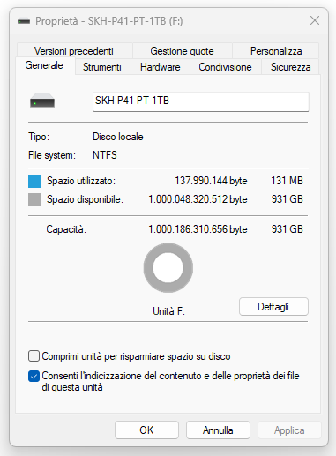Open the Personalizza tab
The image size is (336, 456).
click(x=276, y=51)
